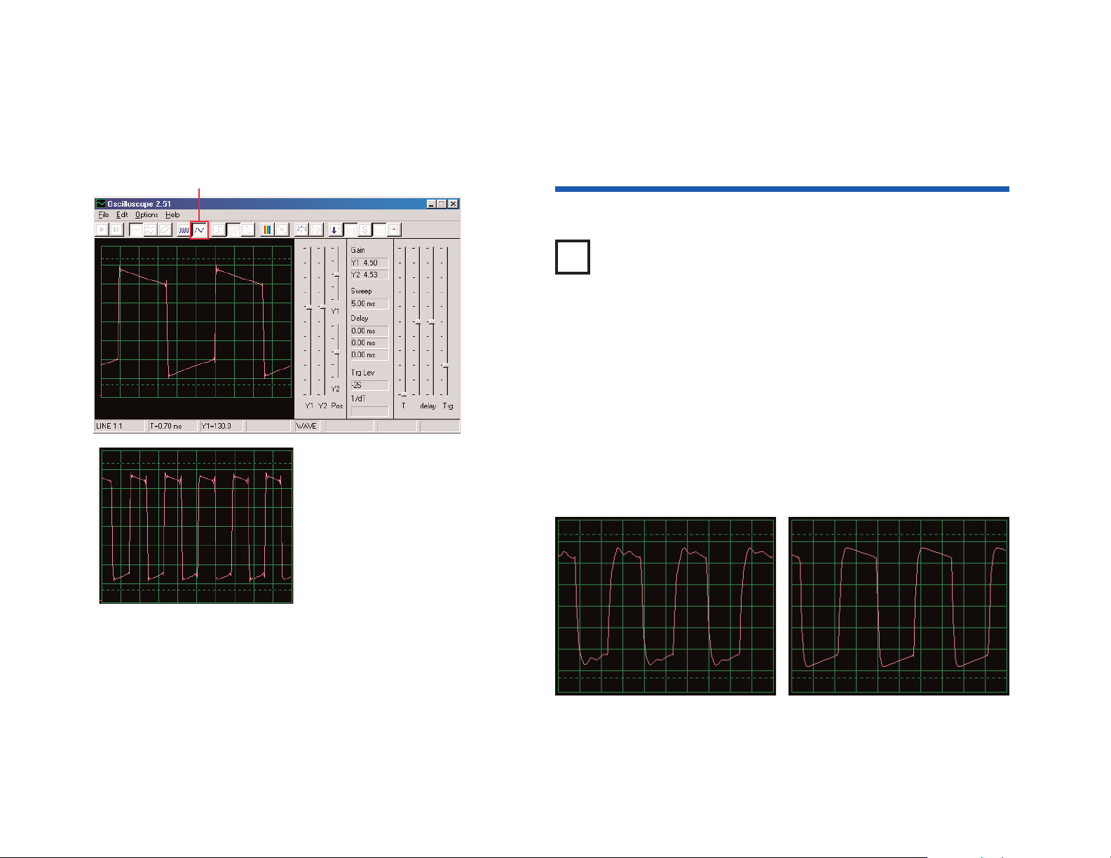Close the Oscilloscope 2.51 window
This screenshot has width=1111, height=858.
454,204
